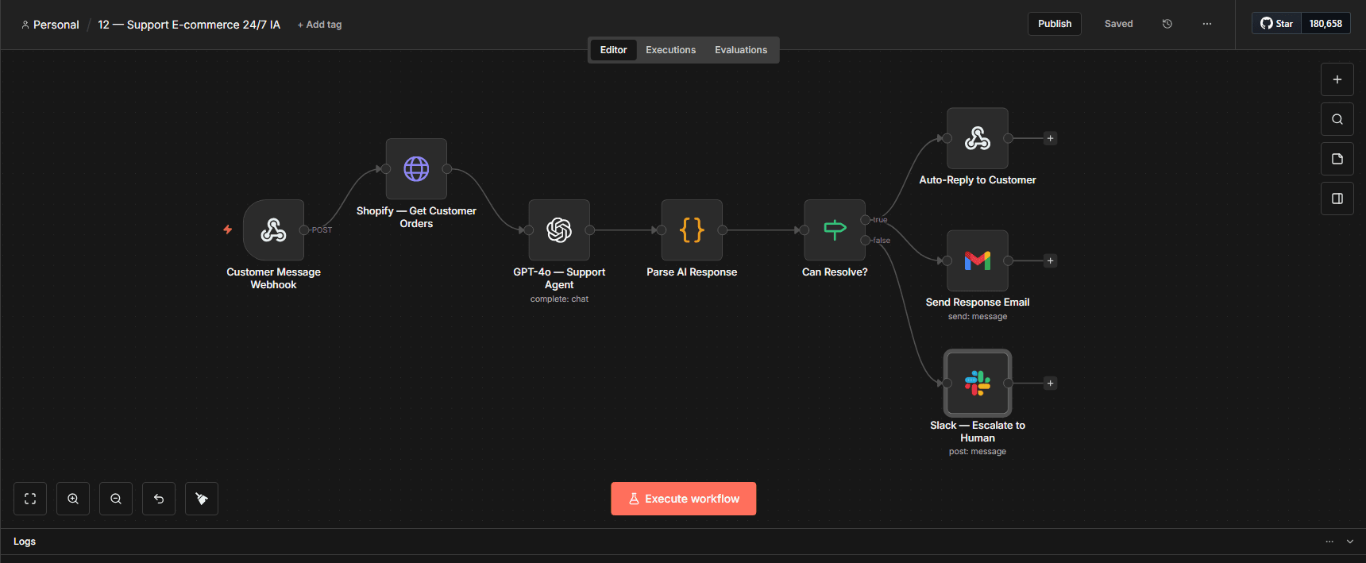Viewport: 1366px width, 563px height.
Task: Click the post: message subtitle
Action: click(x=978, y=452)
